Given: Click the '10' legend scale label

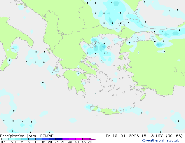Looking at the screenshot, I should click(36, 142).
